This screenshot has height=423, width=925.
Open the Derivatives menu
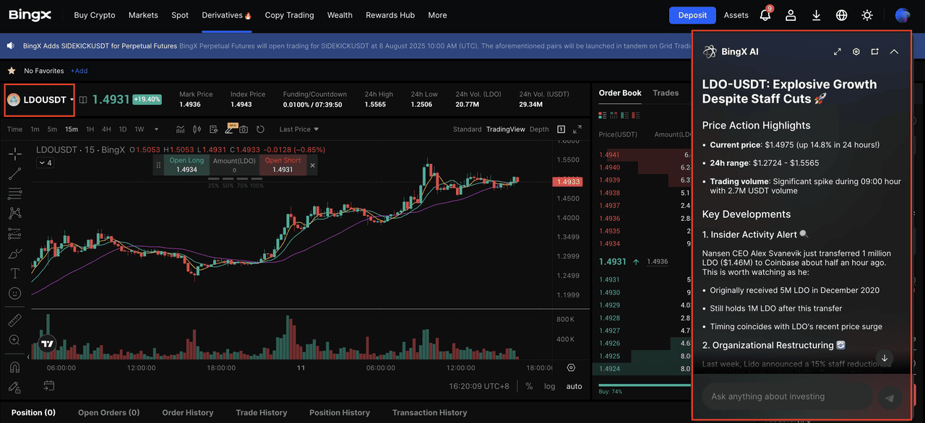point(227,15)
